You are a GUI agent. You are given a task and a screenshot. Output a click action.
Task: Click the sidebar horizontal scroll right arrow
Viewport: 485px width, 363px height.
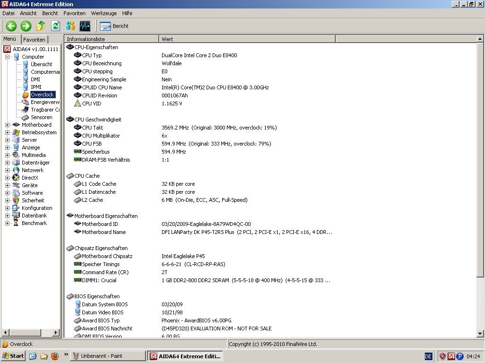pyautogui.click(x=56, y=332)
